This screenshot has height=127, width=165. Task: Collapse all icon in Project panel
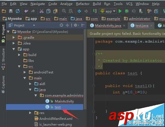tap(67, 25)
